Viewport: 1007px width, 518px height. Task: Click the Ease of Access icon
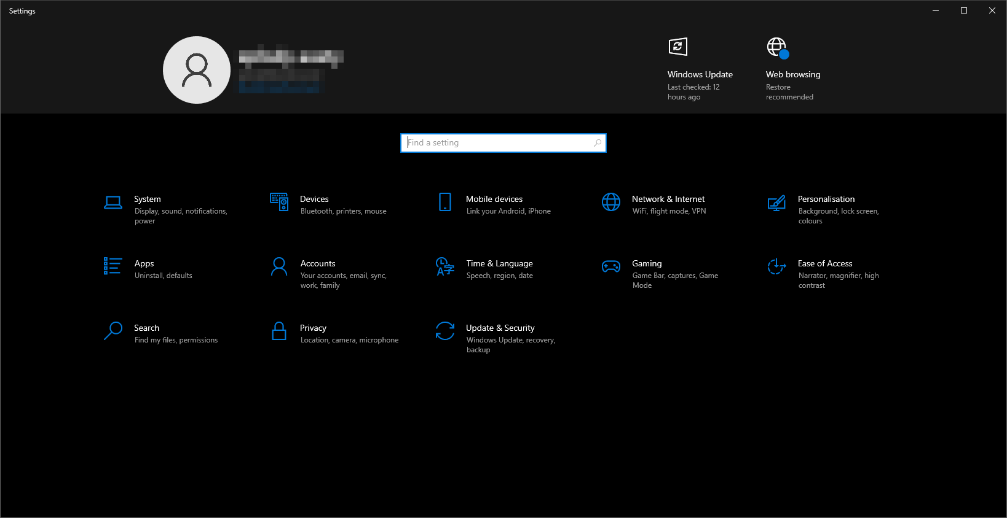[x=776, y=266]
